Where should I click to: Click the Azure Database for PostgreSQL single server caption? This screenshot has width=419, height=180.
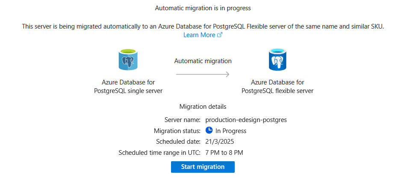point(128,87)
